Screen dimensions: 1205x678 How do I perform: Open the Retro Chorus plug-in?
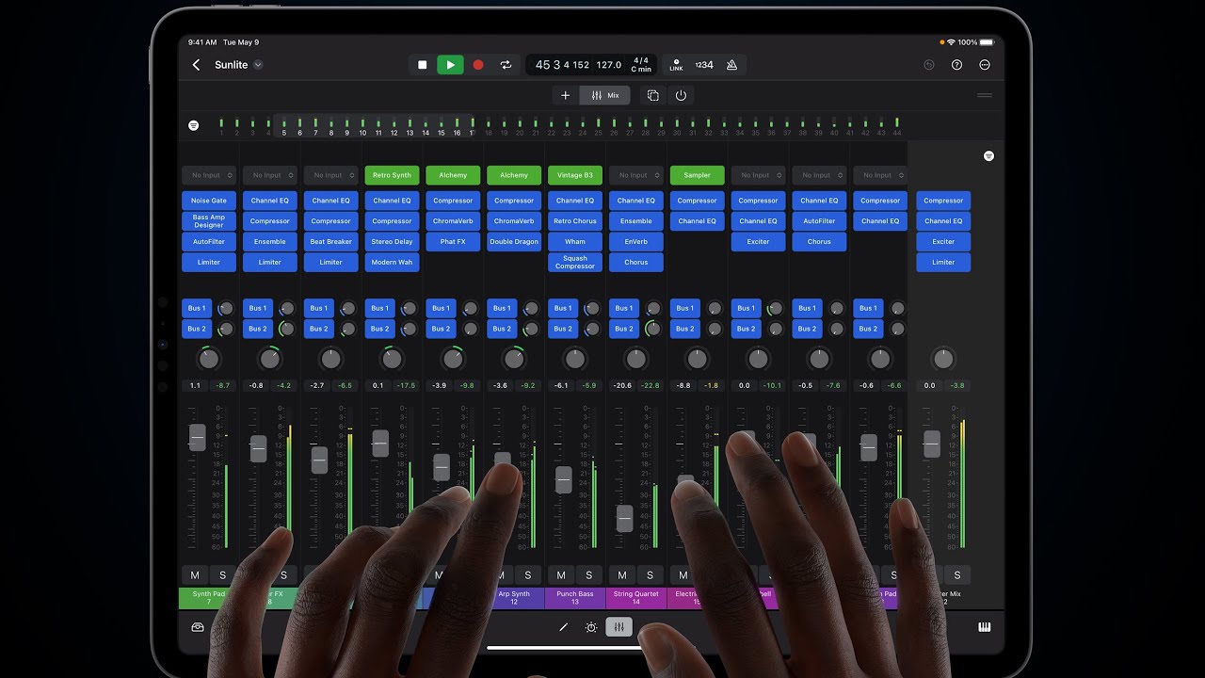575,221
